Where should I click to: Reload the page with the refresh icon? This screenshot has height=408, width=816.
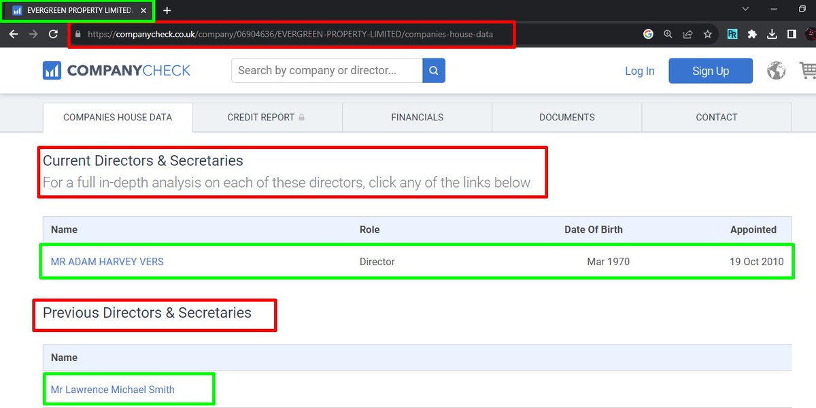[x=53, y=33]
